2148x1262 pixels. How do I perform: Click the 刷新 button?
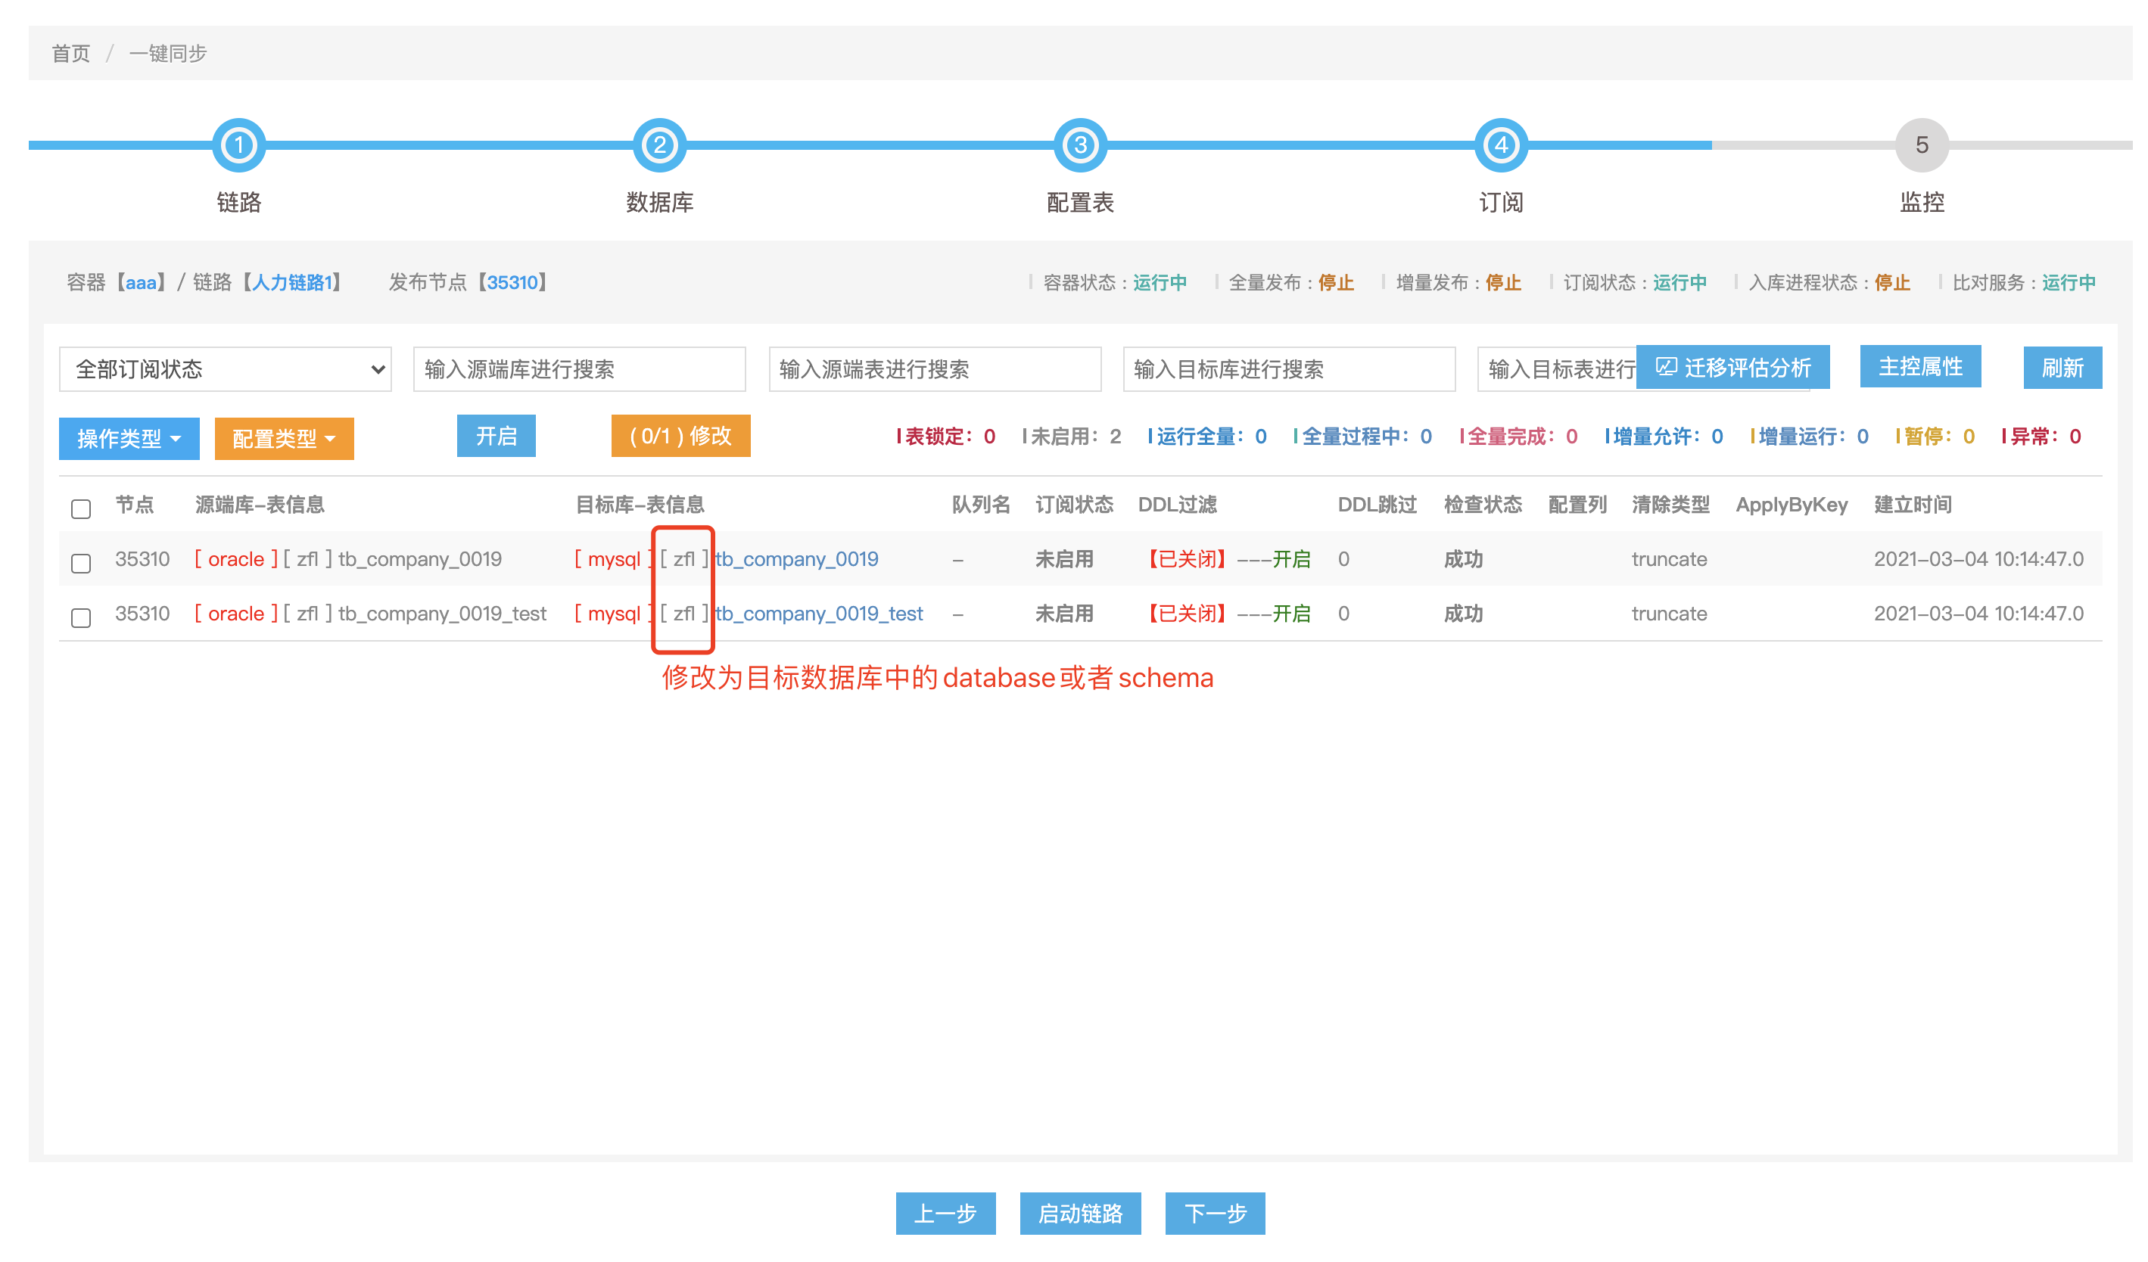(2062, 368)
